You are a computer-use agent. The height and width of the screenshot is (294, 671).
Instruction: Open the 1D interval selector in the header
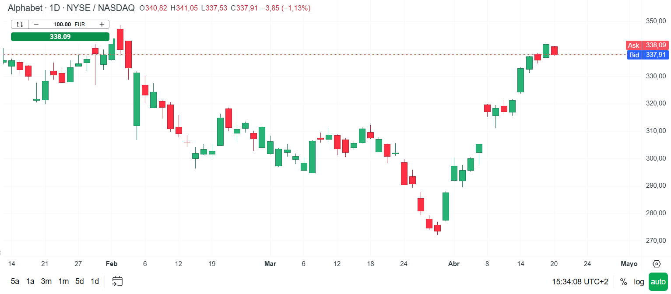coord(53,7)
